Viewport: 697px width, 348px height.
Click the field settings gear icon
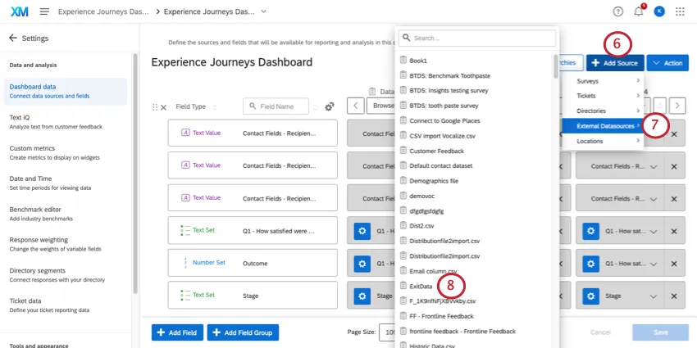point(330,106)
